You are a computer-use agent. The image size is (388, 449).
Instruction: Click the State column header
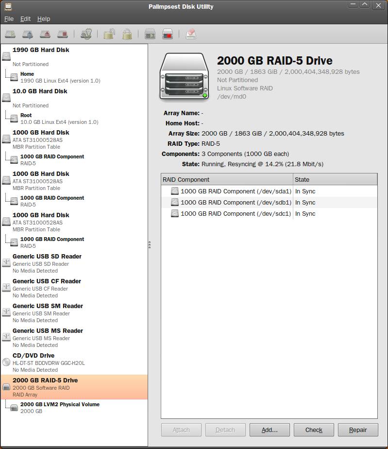click(x=335, y=179)
